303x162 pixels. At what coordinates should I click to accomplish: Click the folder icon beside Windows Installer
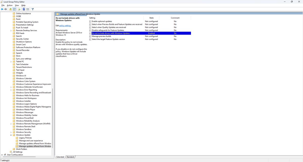point(14,101)
